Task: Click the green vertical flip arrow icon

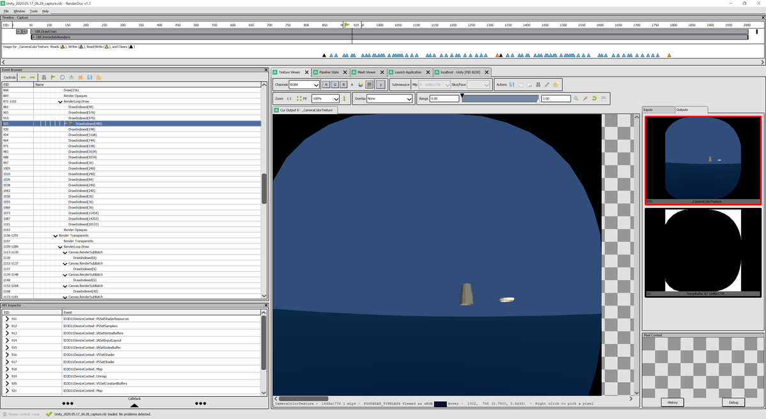Action: pyautogui.click(x=344, y=99)
